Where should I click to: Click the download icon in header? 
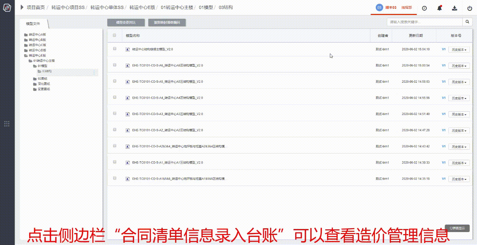[455, 9]
